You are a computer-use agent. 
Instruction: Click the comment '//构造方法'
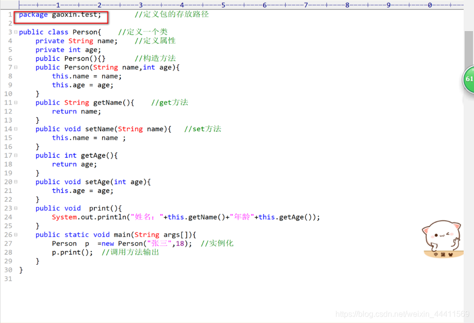[155, 59]
